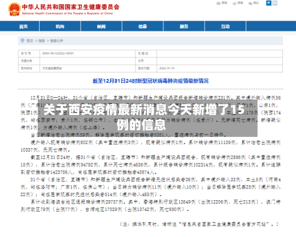Screen dimensions: 296x237
Task: Open the WeChat bubble icon in header
Action: point(250,4)
